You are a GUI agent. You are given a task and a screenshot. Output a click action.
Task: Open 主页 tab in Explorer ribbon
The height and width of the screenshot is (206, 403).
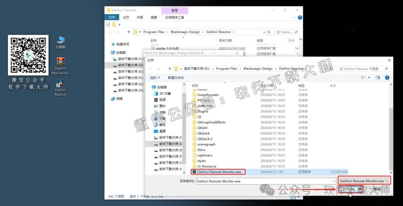(126, 17)
